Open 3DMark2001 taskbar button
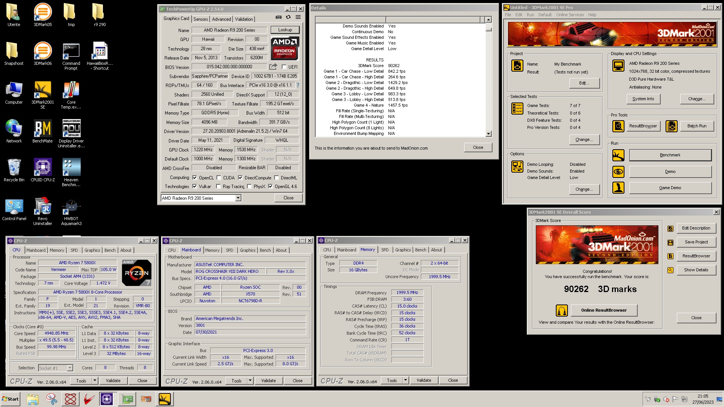724x407 pixels. click(165, 399)
